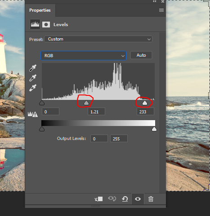Screen dimensions: 210x216
Task: Click the Levels adjustment histogram icon
Action: (35, 24)
